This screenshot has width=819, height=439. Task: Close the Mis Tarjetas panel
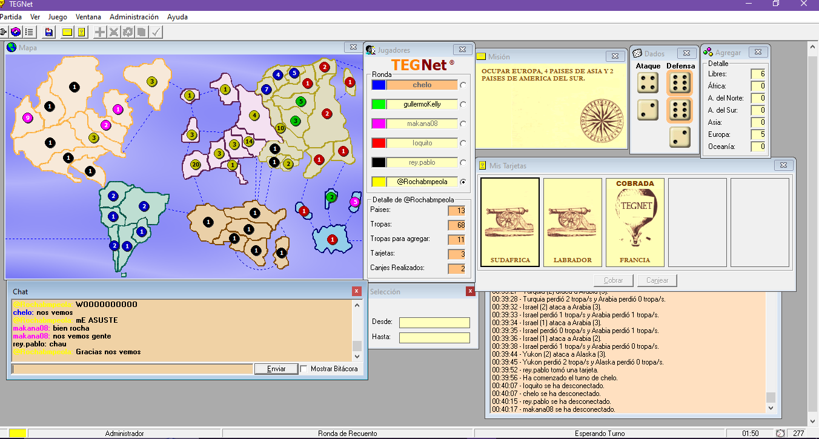pos(783,165)
